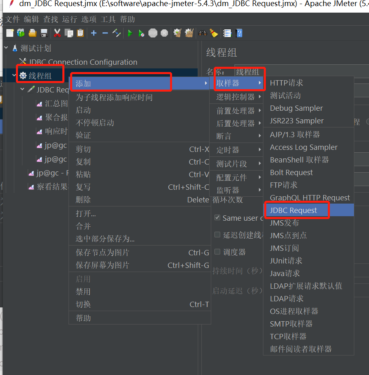Enable 调度器 checkbox

pyautogui.click(x=217, y=252)
